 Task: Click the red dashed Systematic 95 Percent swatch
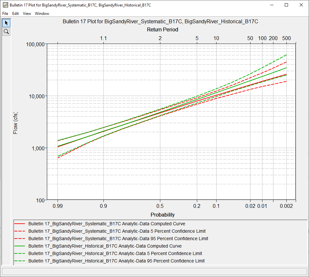pos(20,239)
